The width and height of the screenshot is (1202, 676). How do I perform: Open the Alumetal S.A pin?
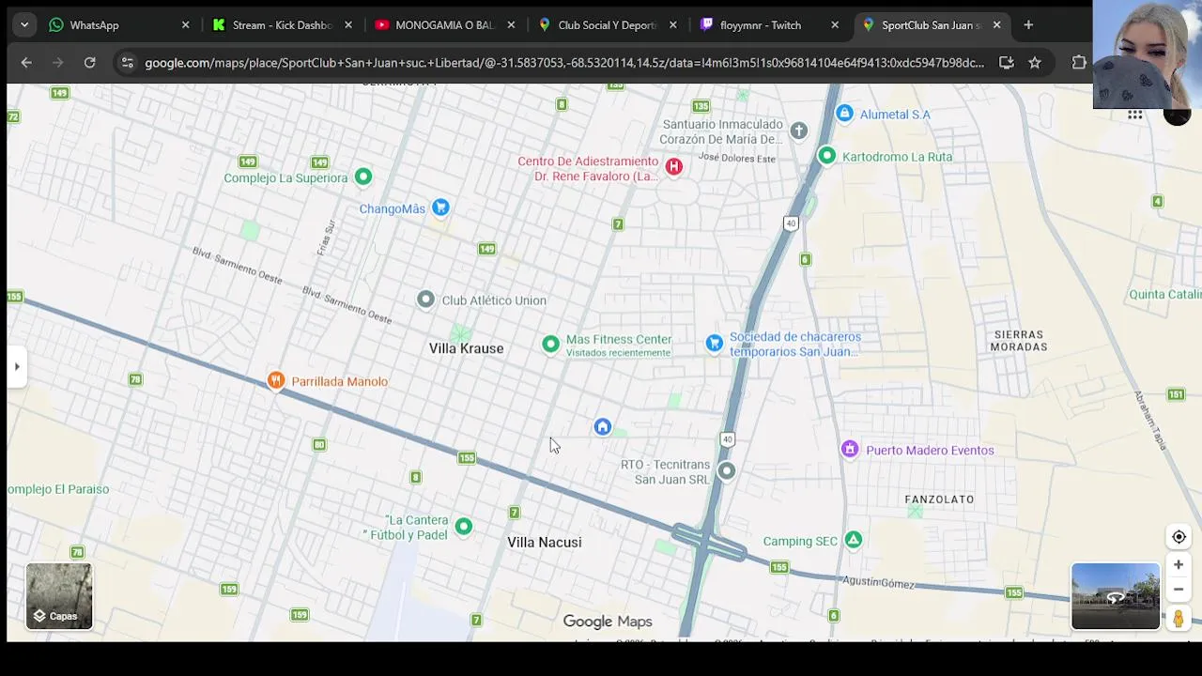[844, 114]
